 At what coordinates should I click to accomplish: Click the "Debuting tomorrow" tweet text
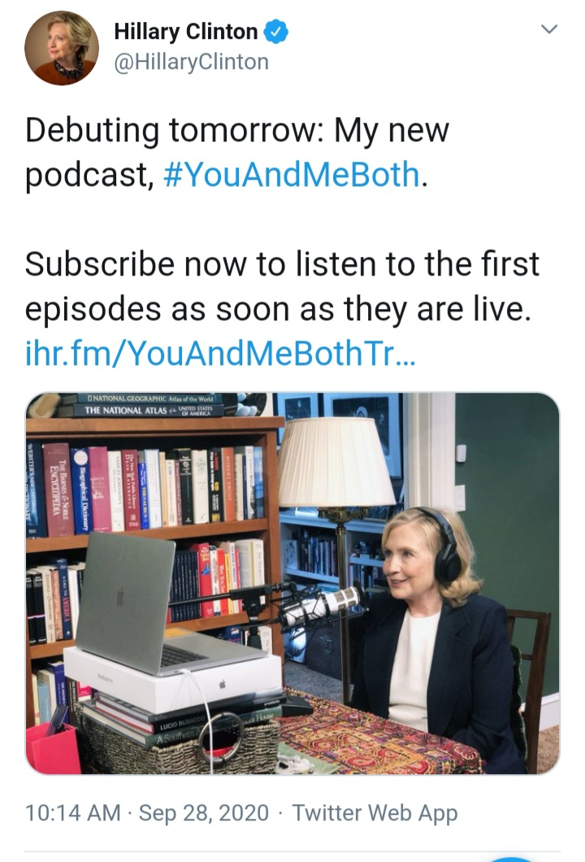237,152
